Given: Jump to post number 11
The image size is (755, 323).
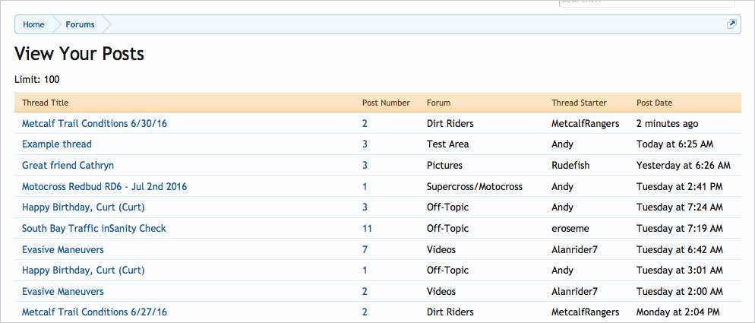Looking at the screenshot, I should [x=367, y=228].
